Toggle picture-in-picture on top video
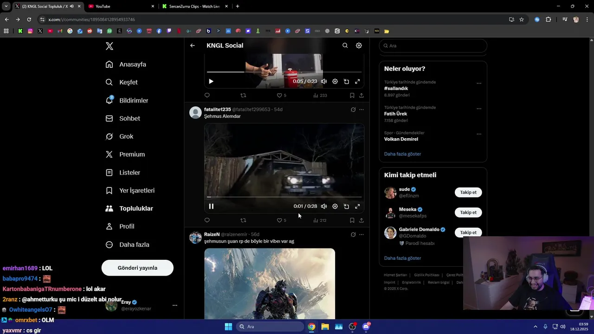This screenshot has width=594, height=334. (x=346, y=81)
